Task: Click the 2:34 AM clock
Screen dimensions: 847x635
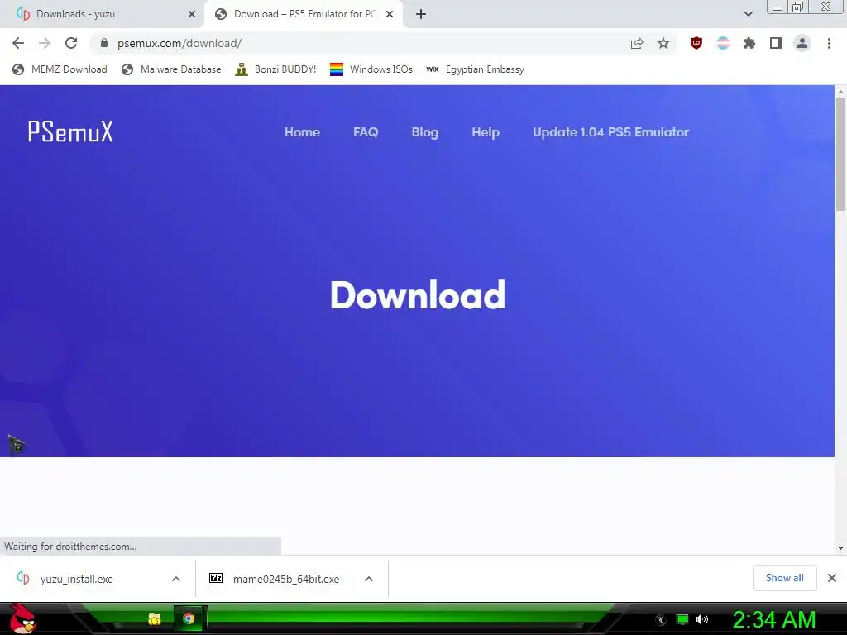Action: click(x=773, y=619)
